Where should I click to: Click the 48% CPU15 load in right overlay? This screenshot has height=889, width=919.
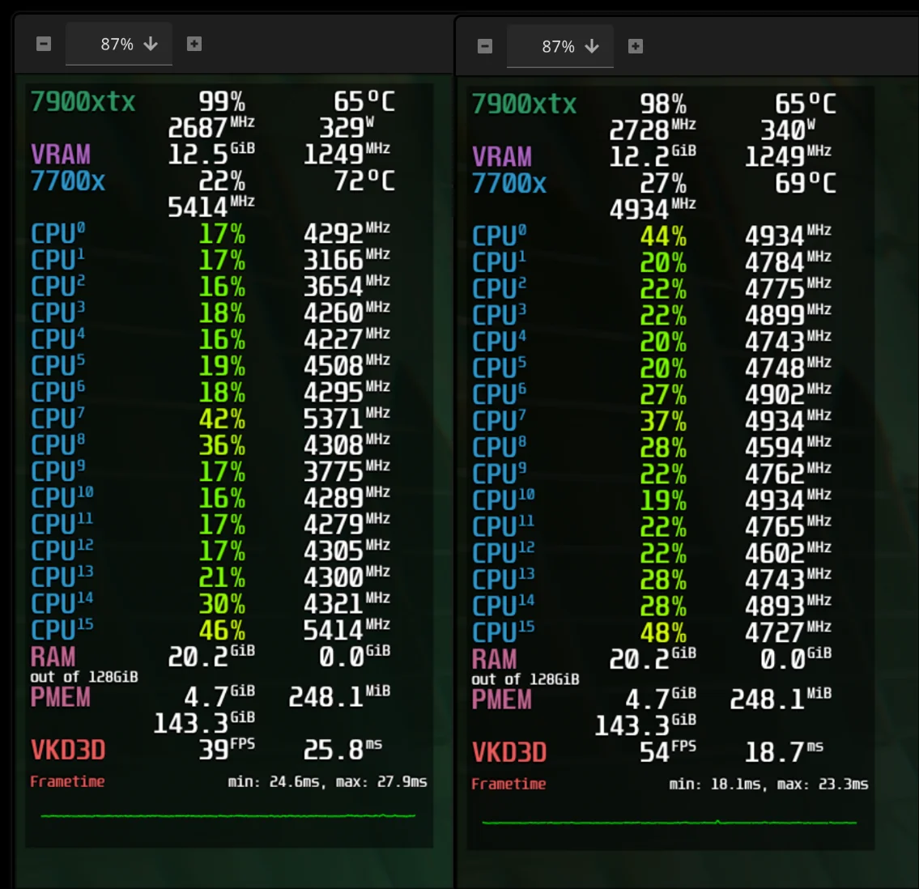click(x=663, y=633)
